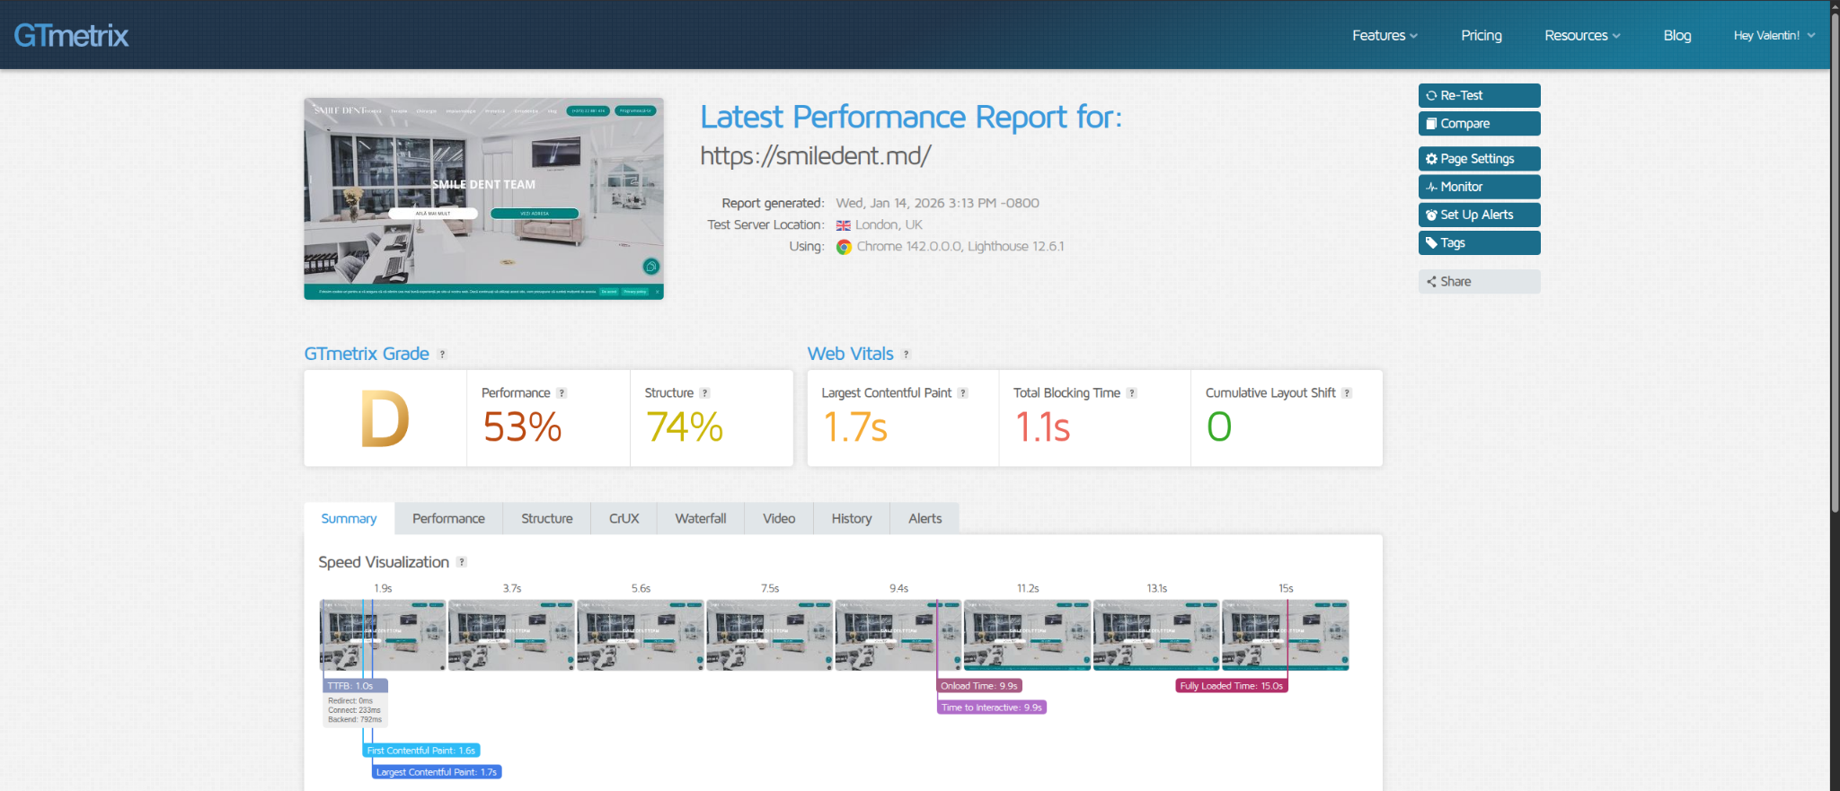
Task: Click the Monitor pulse icon button
Action: [x=1478, y=187]
